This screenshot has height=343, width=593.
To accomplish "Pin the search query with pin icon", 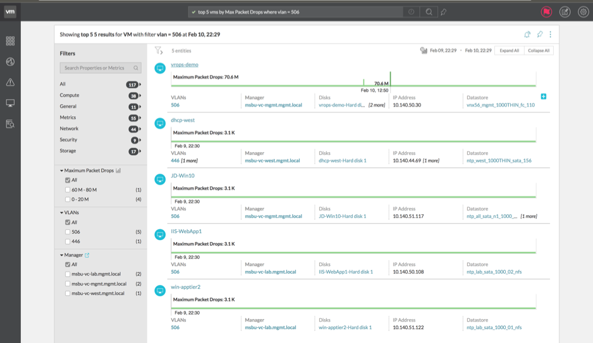I will tap(444, 12).
